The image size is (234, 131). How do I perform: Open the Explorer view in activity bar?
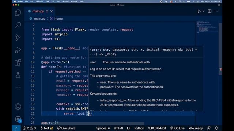(x=18, y=13)
